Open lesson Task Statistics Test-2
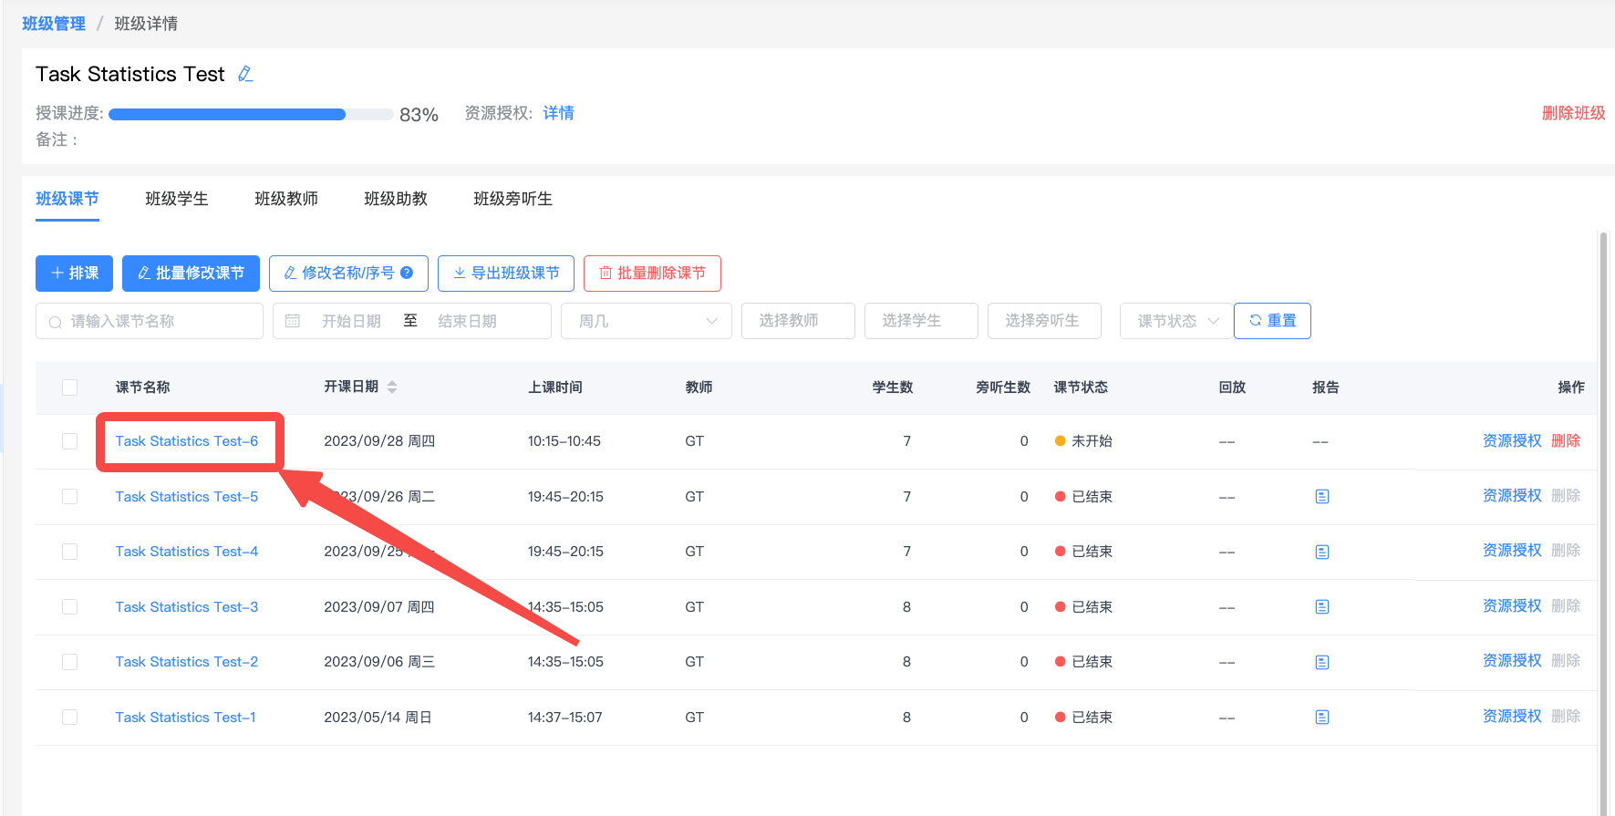The width and height of the screenshot is (1615, 816). tap(187, 662)
